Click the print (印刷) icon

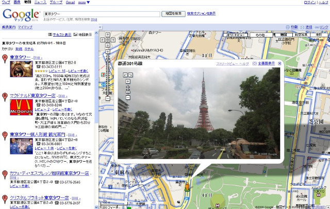[288, 27]
